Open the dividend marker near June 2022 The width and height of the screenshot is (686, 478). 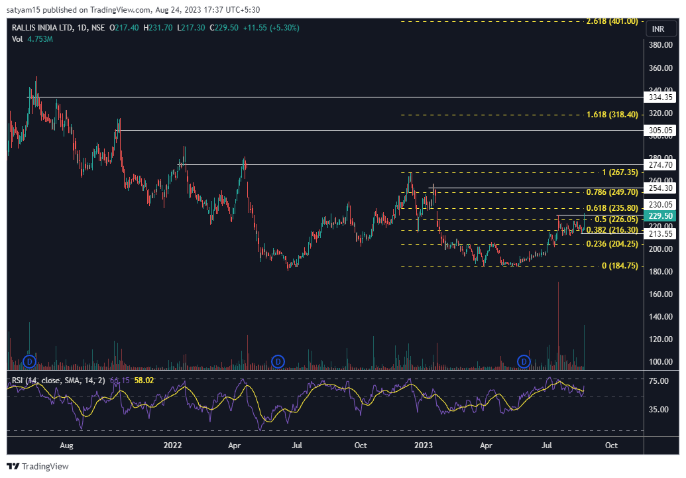[x=278, y=361]
